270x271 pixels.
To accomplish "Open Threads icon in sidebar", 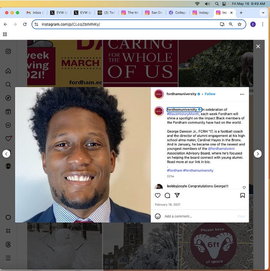I will (x=8, y=244).
